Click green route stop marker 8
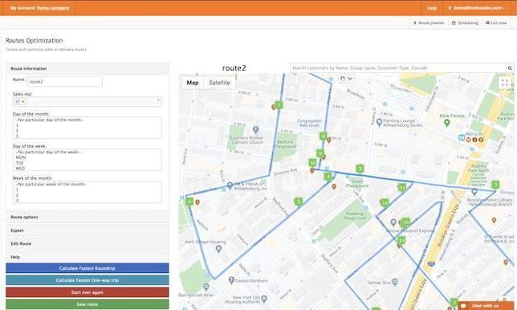Image resolution: width=517 pixels, height=310 pixels. click(x=323, y=136)
